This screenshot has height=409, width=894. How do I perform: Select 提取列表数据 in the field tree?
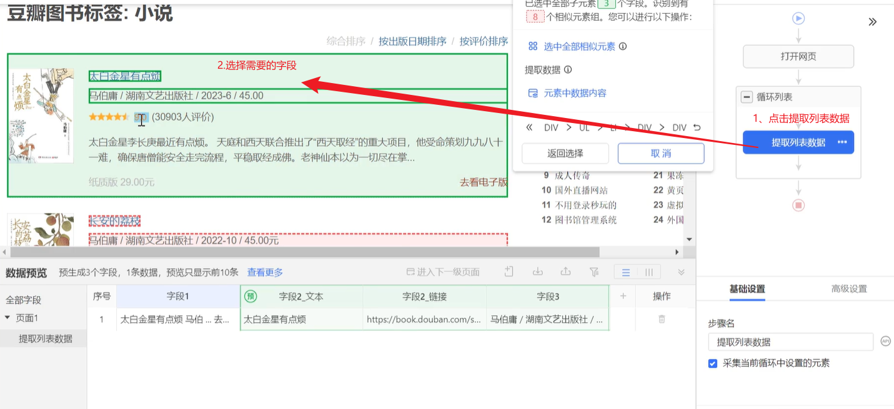tap(46, 338)
